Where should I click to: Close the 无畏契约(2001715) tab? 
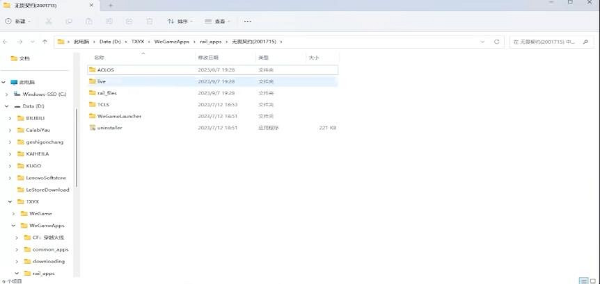coord(92,6)
